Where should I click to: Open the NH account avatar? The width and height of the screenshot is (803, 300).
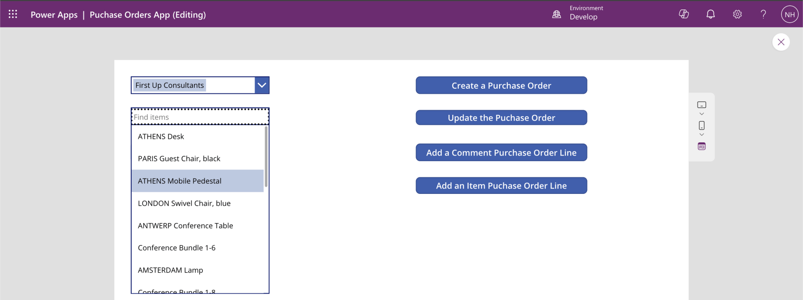click(789, 14)
